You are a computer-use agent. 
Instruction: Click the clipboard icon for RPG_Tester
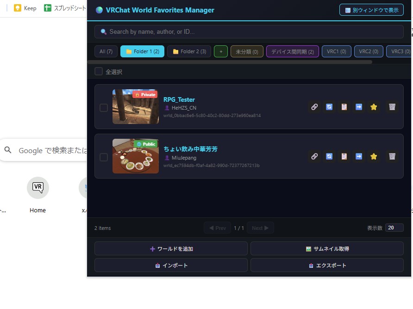point(344,107)
